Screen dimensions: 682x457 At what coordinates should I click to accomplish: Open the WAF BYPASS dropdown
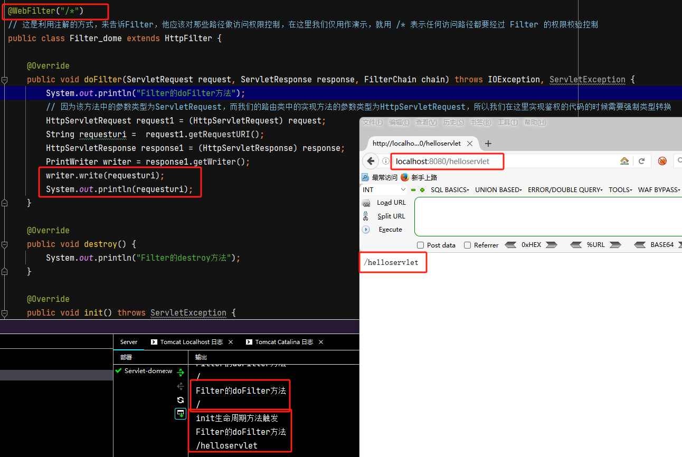pyautogui.click(x=659, y=190)
